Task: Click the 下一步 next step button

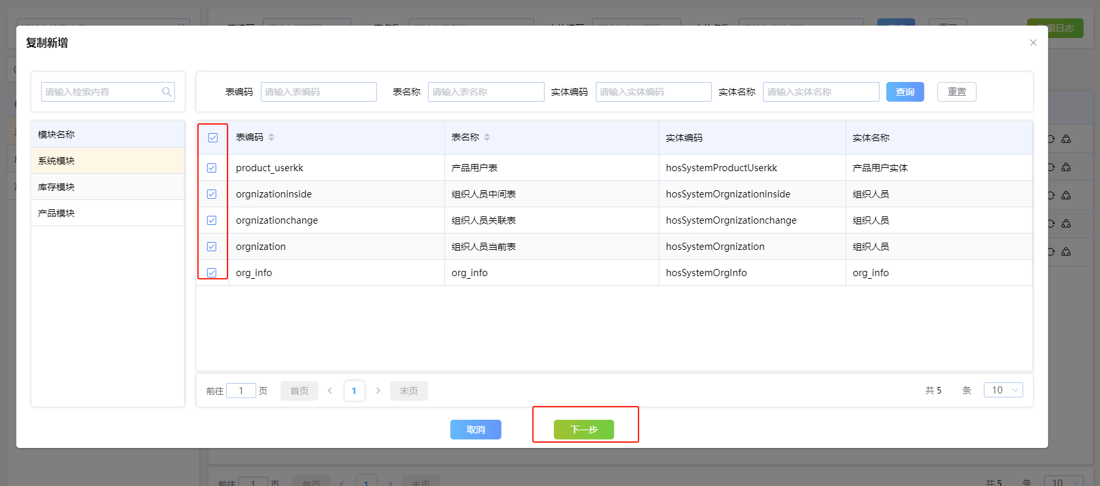Action: click(583, 430)
